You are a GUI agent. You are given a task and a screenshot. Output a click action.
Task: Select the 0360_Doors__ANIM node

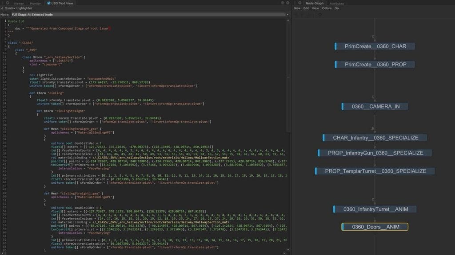375,227
